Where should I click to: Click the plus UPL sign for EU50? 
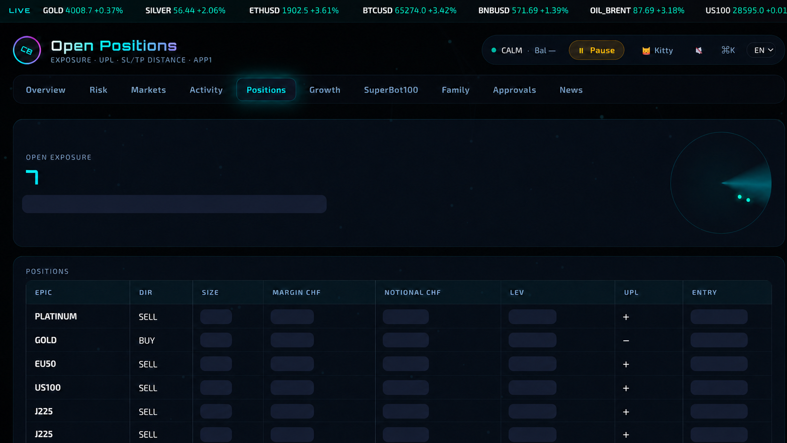coord(626,364)
